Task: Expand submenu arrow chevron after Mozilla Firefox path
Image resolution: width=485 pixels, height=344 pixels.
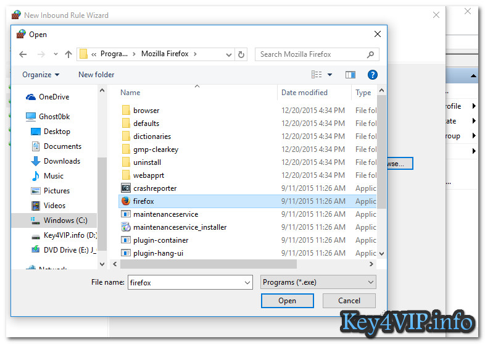Action: [x=195, y=54]
